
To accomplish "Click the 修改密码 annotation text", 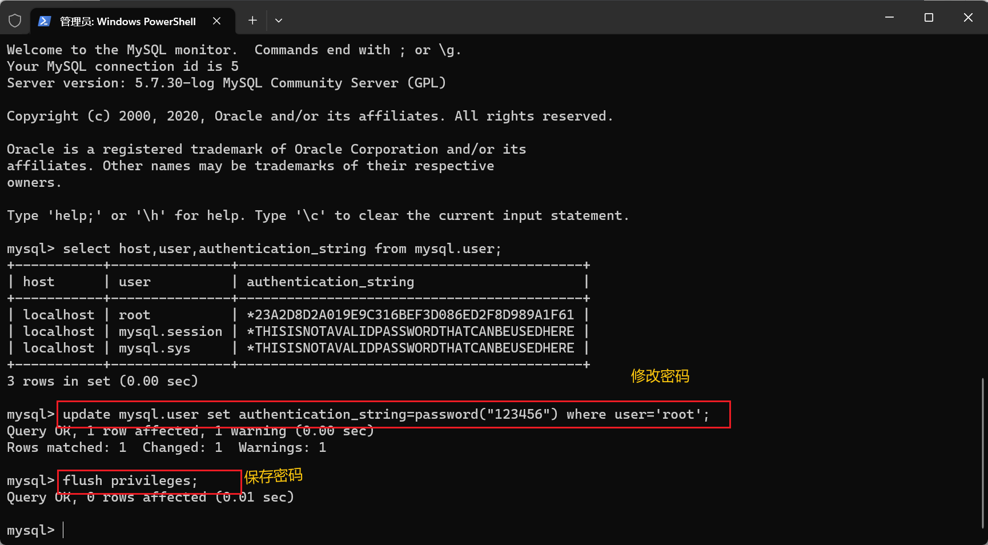I will (x=660, y=376).
